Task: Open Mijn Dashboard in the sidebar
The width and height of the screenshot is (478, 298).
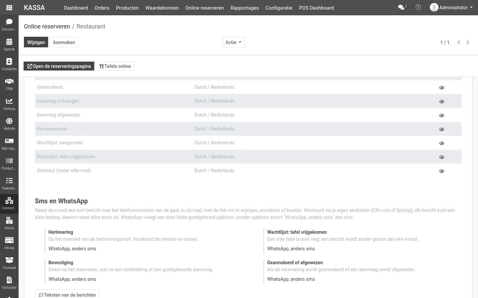Action: coord(9,144)
